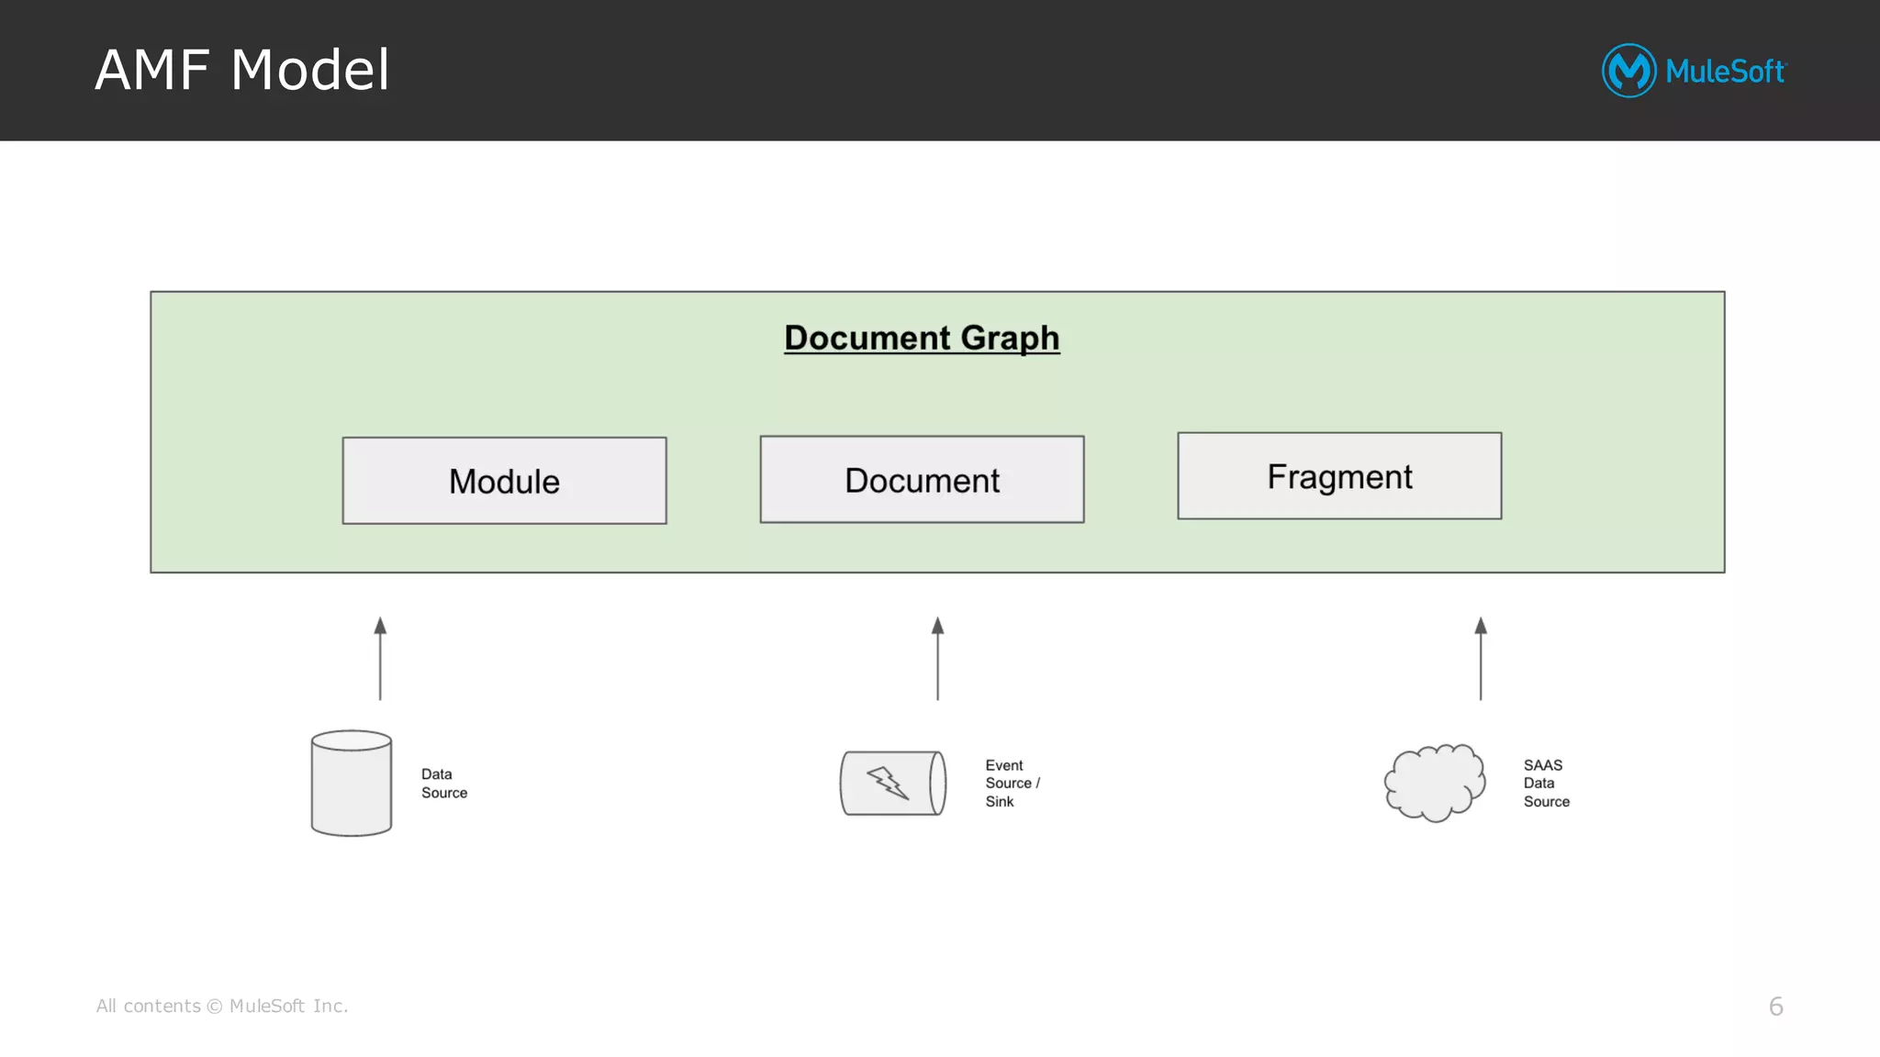This screenshot has width=1880, height=1057.
Task: Click the arrow above Data Source
Action: point(380,659)
